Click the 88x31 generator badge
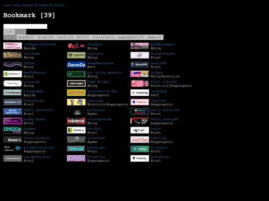Screen dimensions: 269x201 click(x=12, y=112)
